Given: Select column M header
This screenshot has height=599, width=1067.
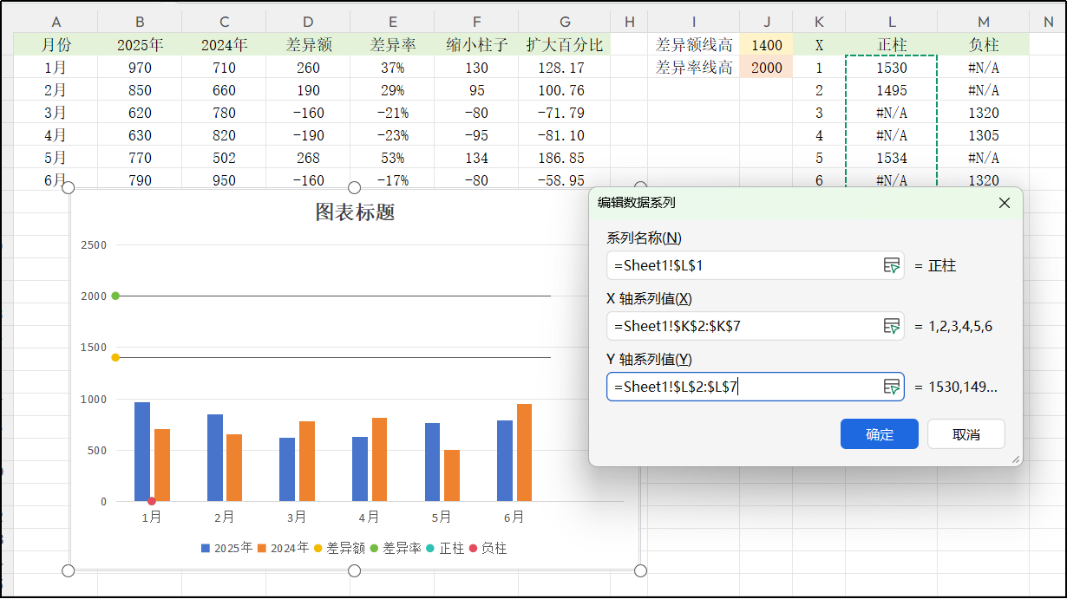Looking at the screenshot, I should coord(983,22).
